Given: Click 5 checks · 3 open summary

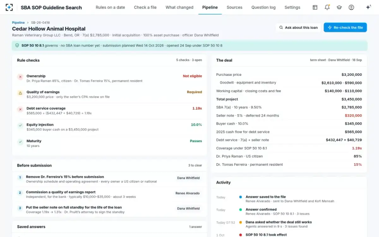Looking at the screenshot, I should click(189, 60).
